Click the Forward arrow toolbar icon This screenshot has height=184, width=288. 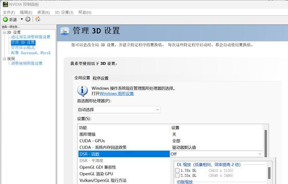point(28,19)
